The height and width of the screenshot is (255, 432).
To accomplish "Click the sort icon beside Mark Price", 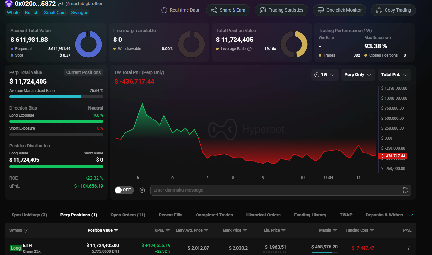I will (x=245, y=231).
